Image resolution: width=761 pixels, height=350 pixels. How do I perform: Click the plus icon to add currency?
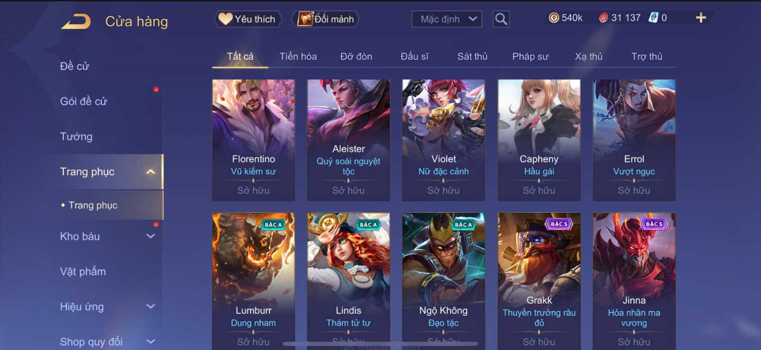(701, 18)
